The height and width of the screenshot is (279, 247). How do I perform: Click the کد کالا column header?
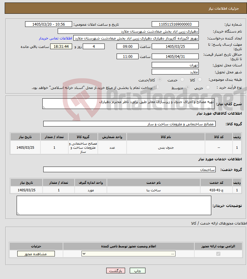pos(219,137)
